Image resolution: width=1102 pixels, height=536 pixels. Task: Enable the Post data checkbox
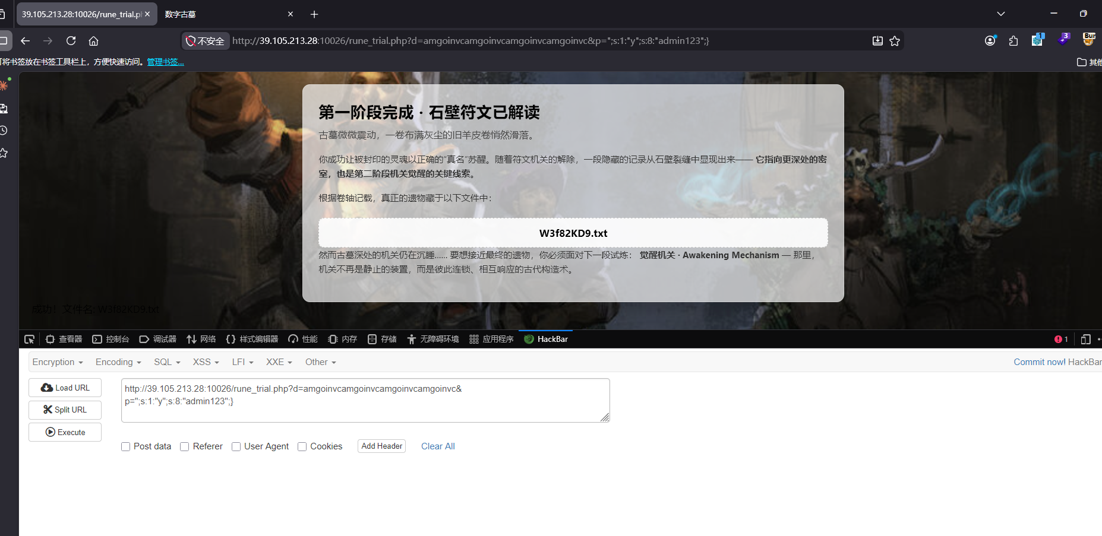(x=125, y=446)
